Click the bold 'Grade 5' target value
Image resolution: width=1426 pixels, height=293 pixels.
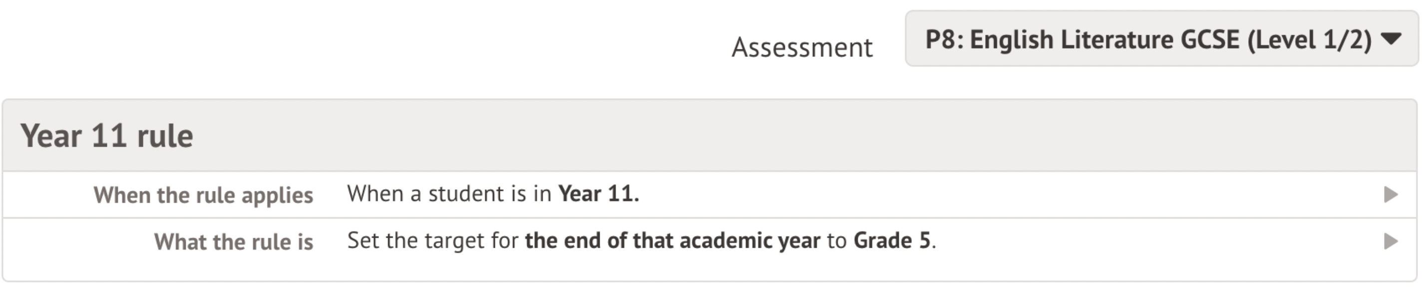pos(891,241)
